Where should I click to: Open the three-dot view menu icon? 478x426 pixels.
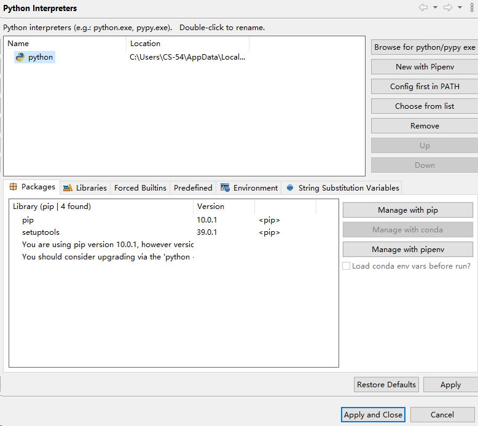472,8
